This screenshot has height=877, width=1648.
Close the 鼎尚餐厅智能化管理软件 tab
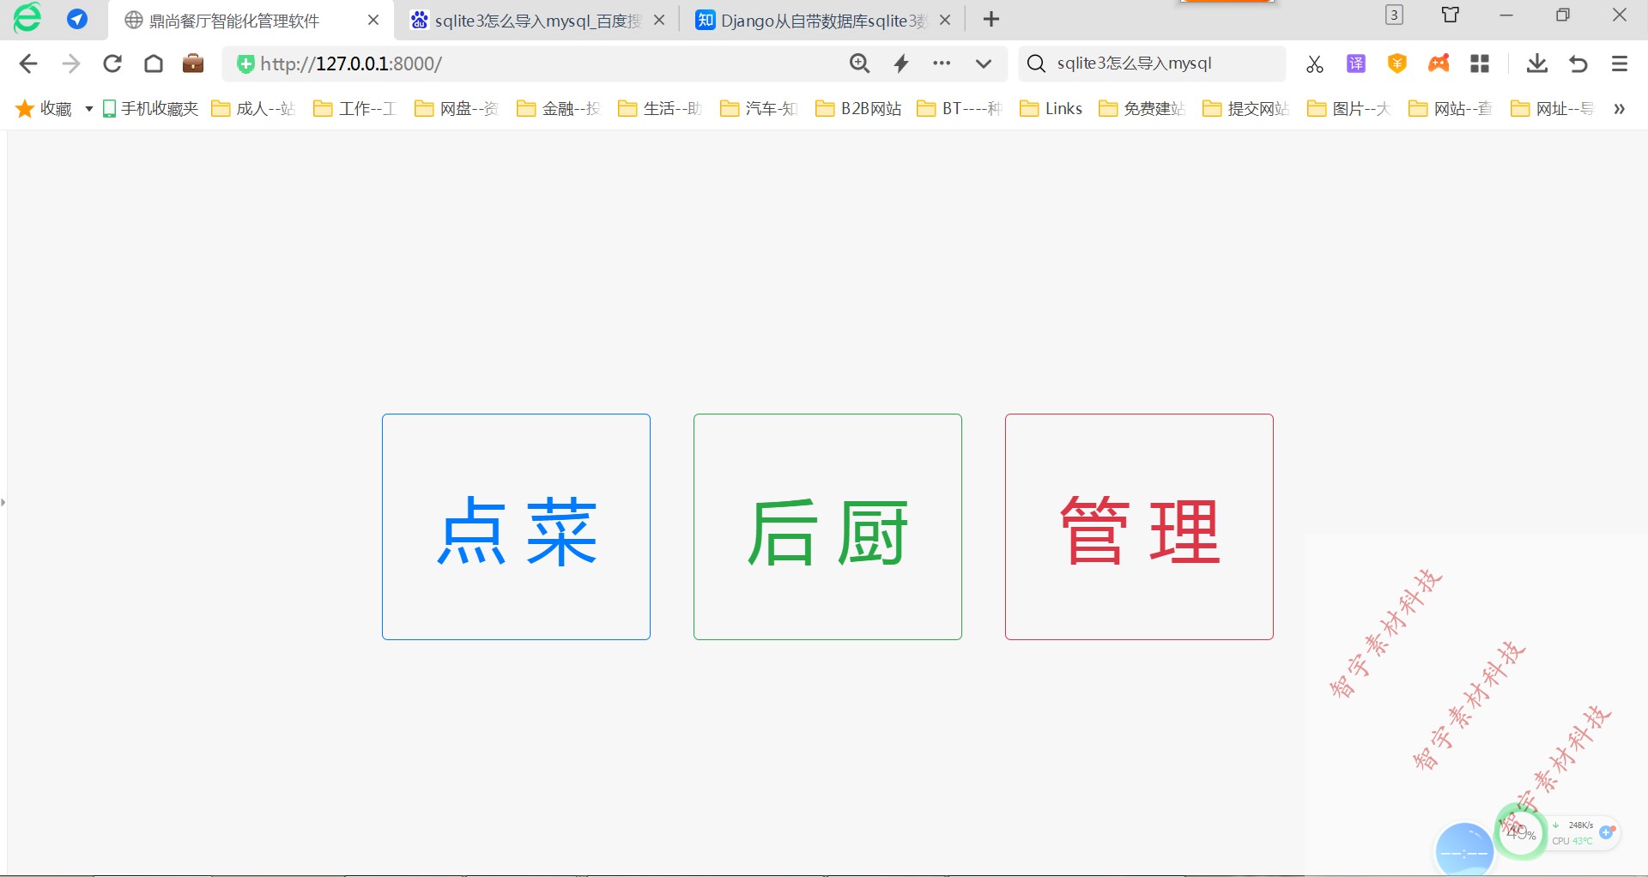pos(373,20)
